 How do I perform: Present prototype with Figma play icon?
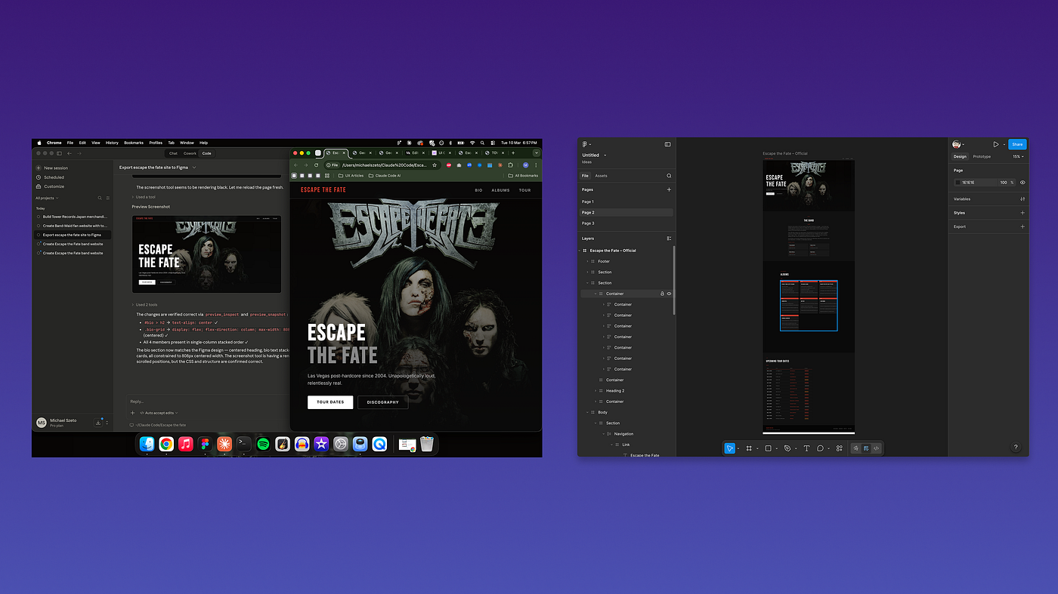click(996, 144)
